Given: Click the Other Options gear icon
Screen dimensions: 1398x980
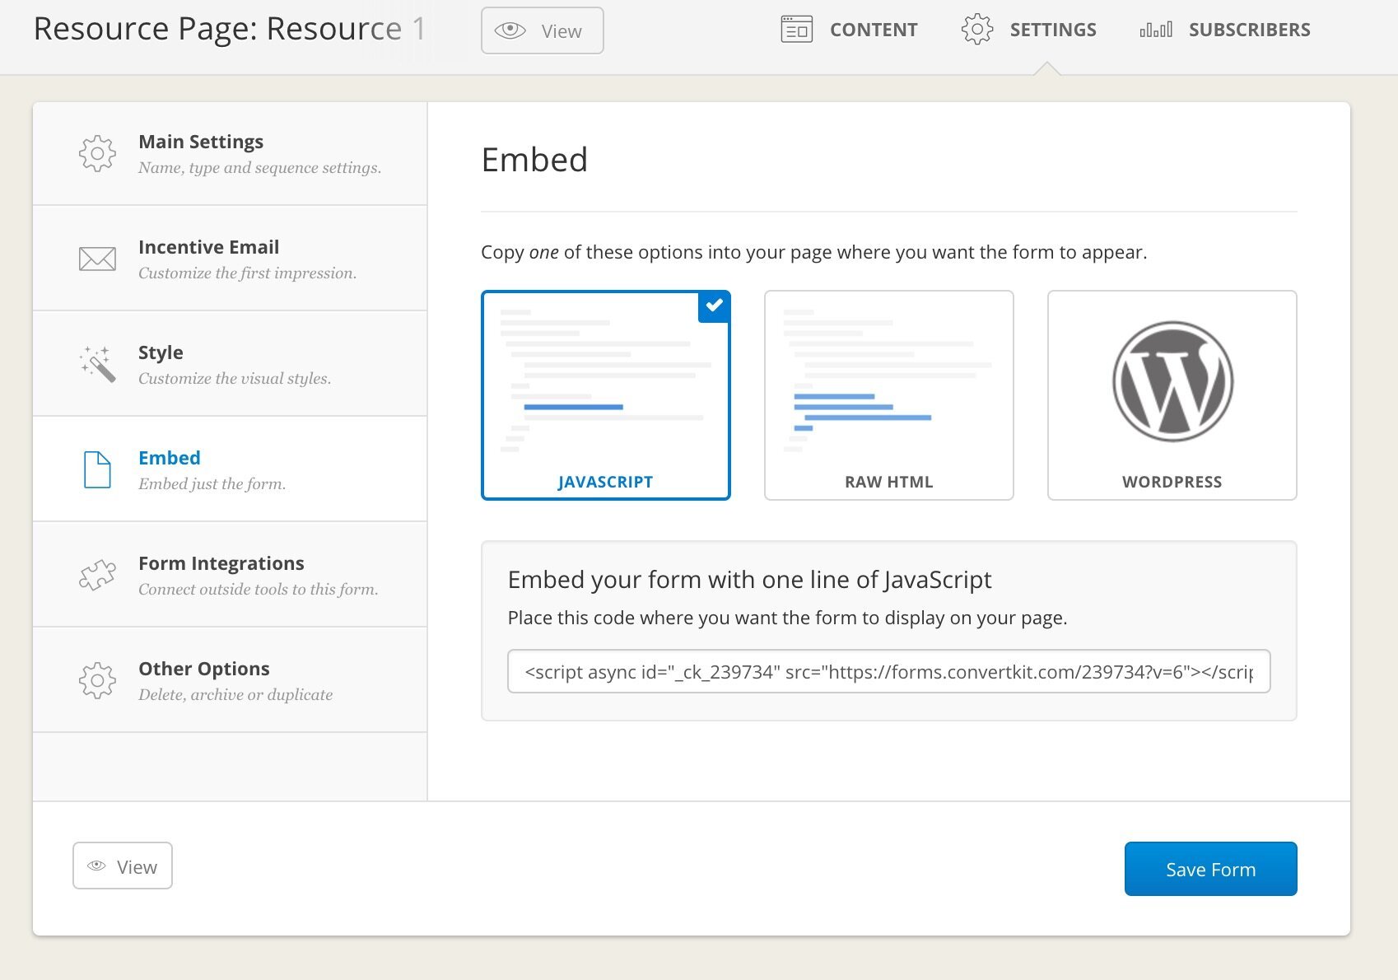Looking at the screenshot, I should click(x=97, y=681).
